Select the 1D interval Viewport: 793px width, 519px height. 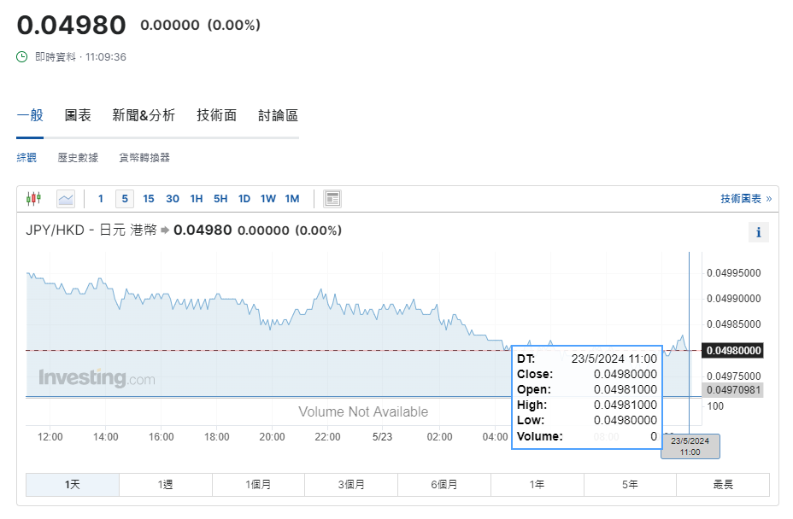coord(244,198)
